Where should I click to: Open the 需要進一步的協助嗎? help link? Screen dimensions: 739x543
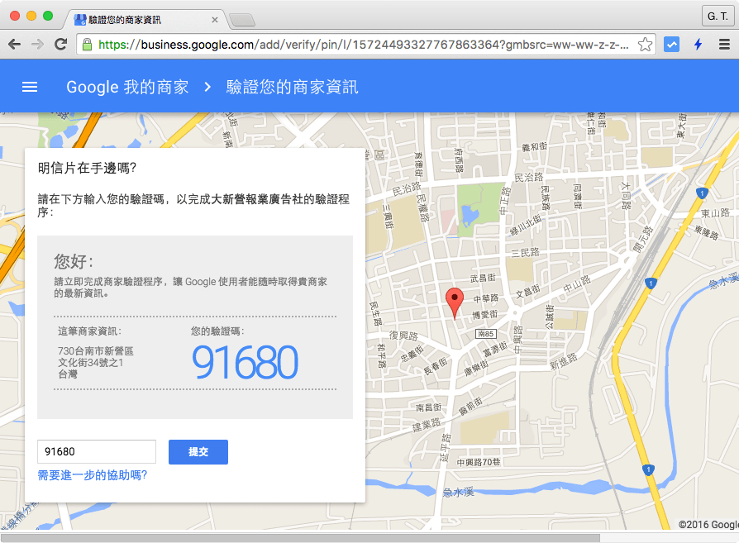[x=90, y=476]
